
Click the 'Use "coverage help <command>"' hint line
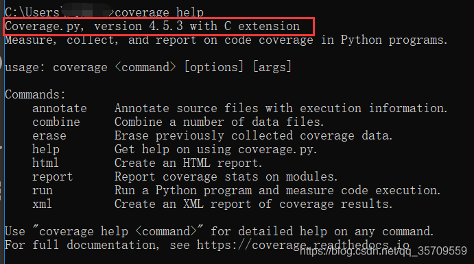(219, 231)
